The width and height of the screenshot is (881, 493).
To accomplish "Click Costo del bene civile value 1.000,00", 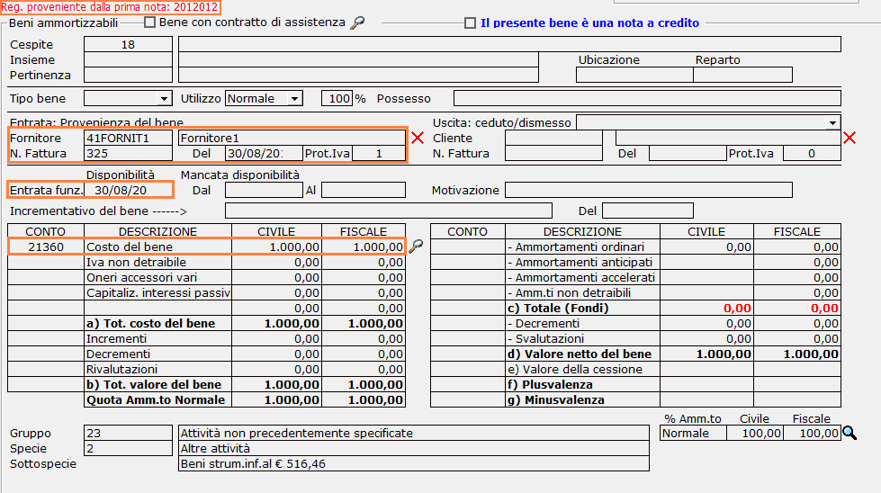I will (x=276, y=246).
